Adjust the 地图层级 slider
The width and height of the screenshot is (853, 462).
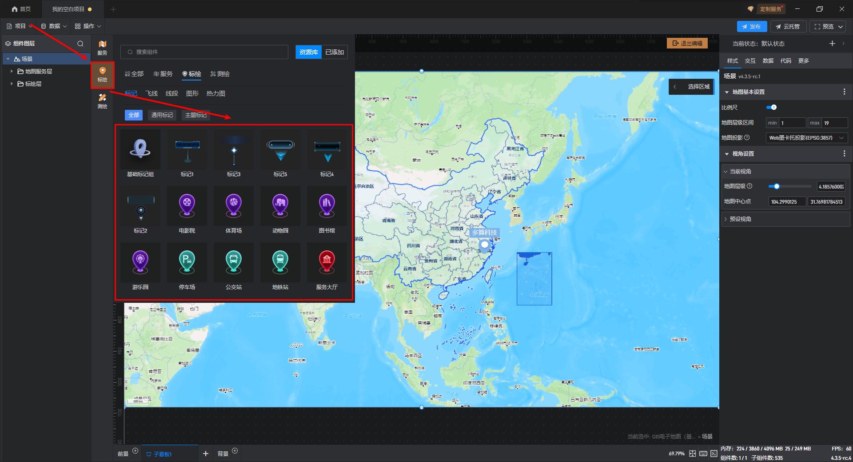(x=777, y=186)
